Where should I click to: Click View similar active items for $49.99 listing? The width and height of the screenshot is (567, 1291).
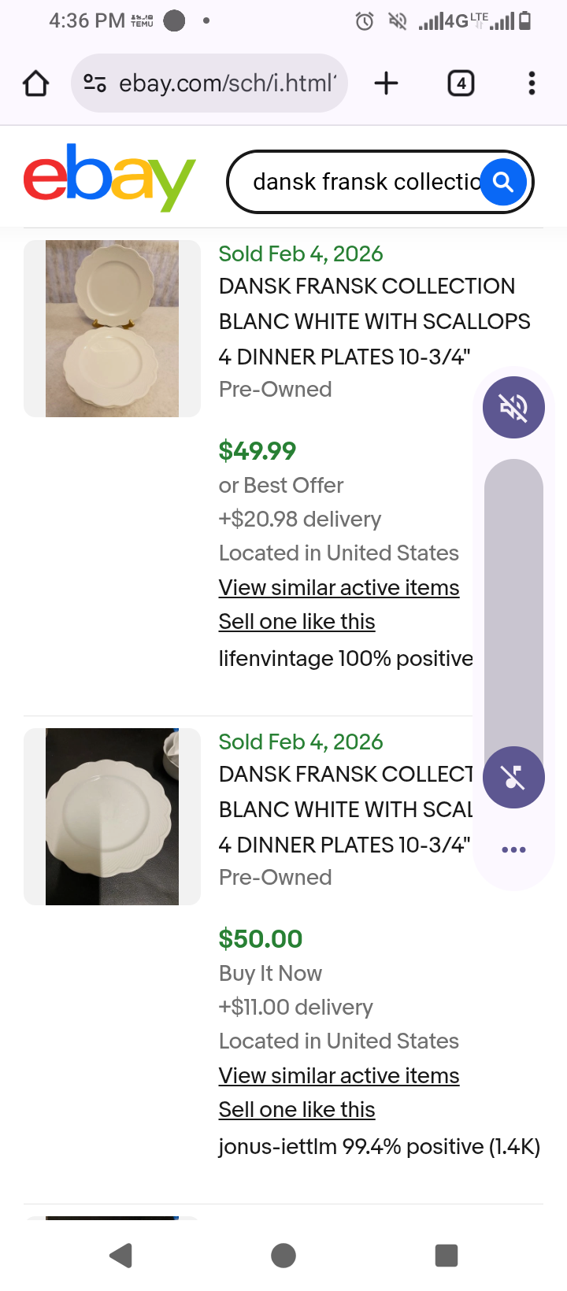click(x=339, y=588)
